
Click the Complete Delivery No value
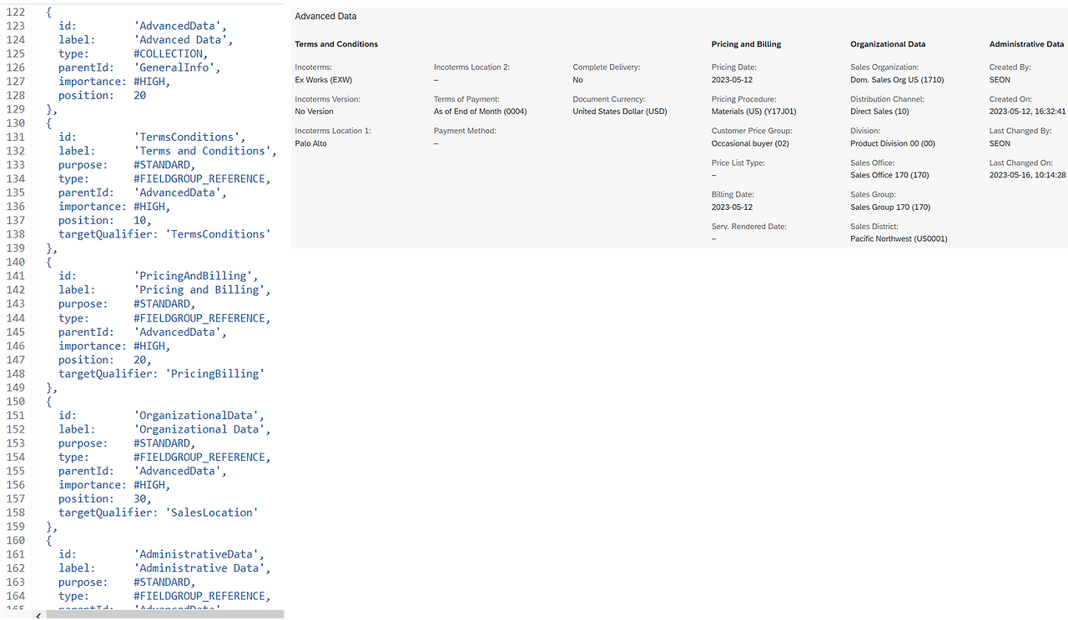[x=577, y=79]
